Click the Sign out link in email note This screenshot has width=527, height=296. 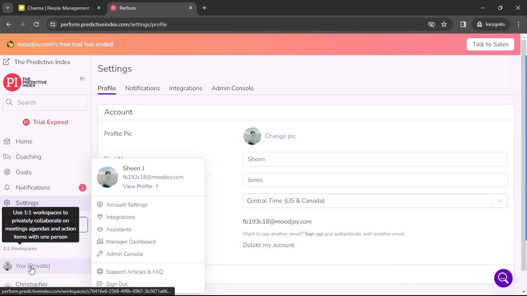click(314, 234)
